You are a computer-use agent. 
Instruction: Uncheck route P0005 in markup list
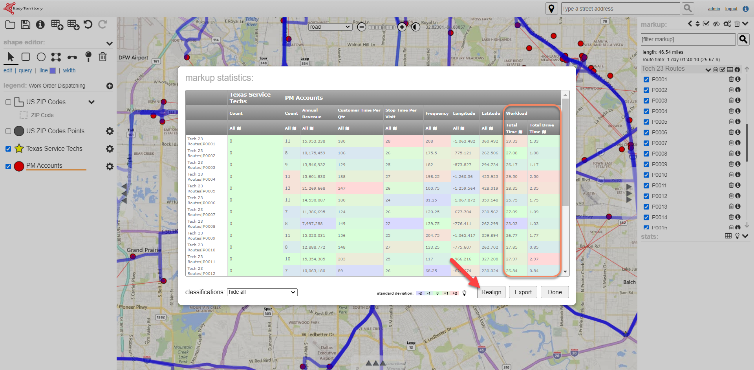tap(646, 122)
